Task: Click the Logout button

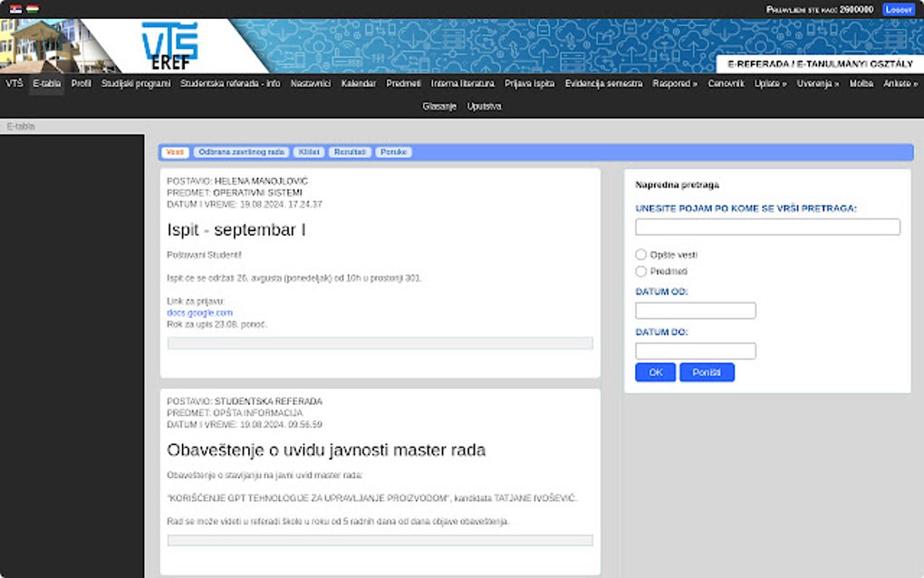Action: coord(898,8)
